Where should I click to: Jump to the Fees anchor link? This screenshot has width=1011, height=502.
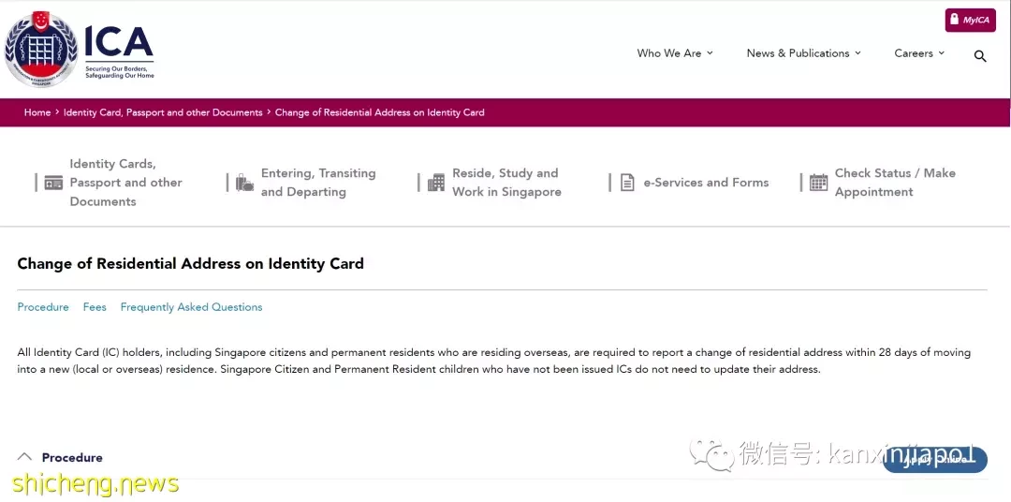[x=95, y=307]
